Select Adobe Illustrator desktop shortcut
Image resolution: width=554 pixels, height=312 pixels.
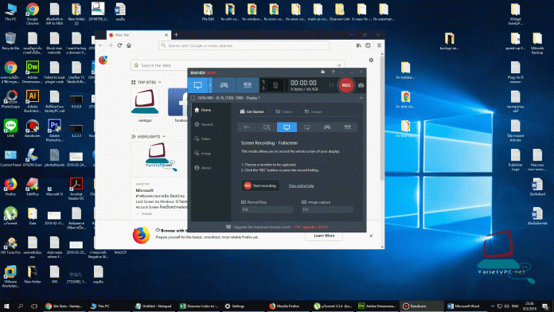32,101
